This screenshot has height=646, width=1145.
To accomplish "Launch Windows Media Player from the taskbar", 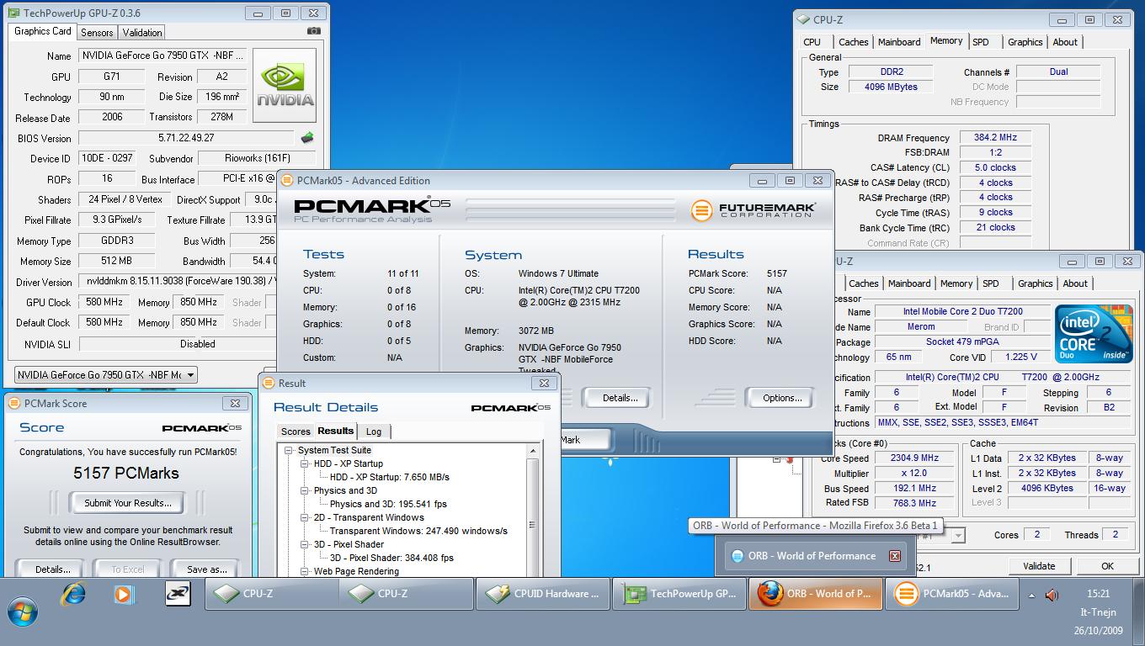I will [x=124, y=594].
